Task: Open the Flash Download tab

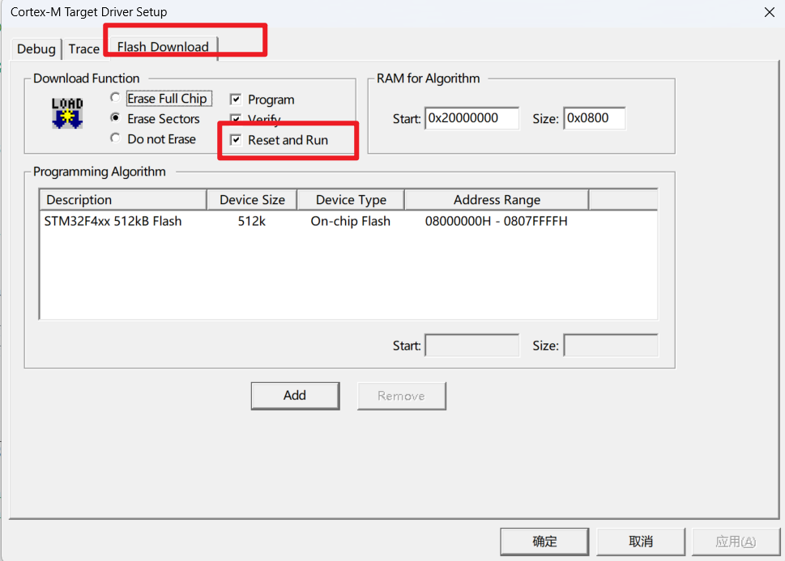Action: (x=163, y=47)
